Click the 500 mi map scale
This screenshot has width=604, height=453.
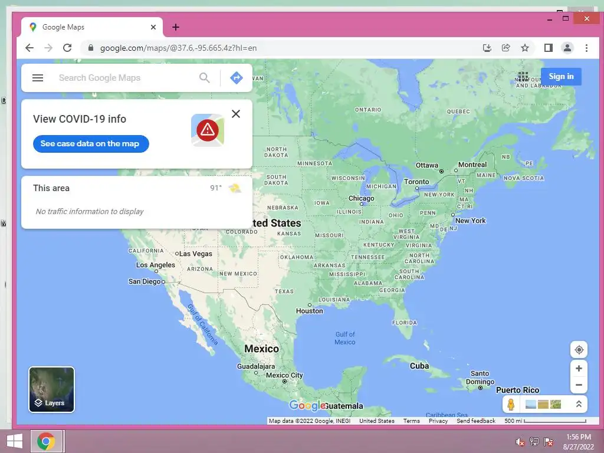click(545, 421)
